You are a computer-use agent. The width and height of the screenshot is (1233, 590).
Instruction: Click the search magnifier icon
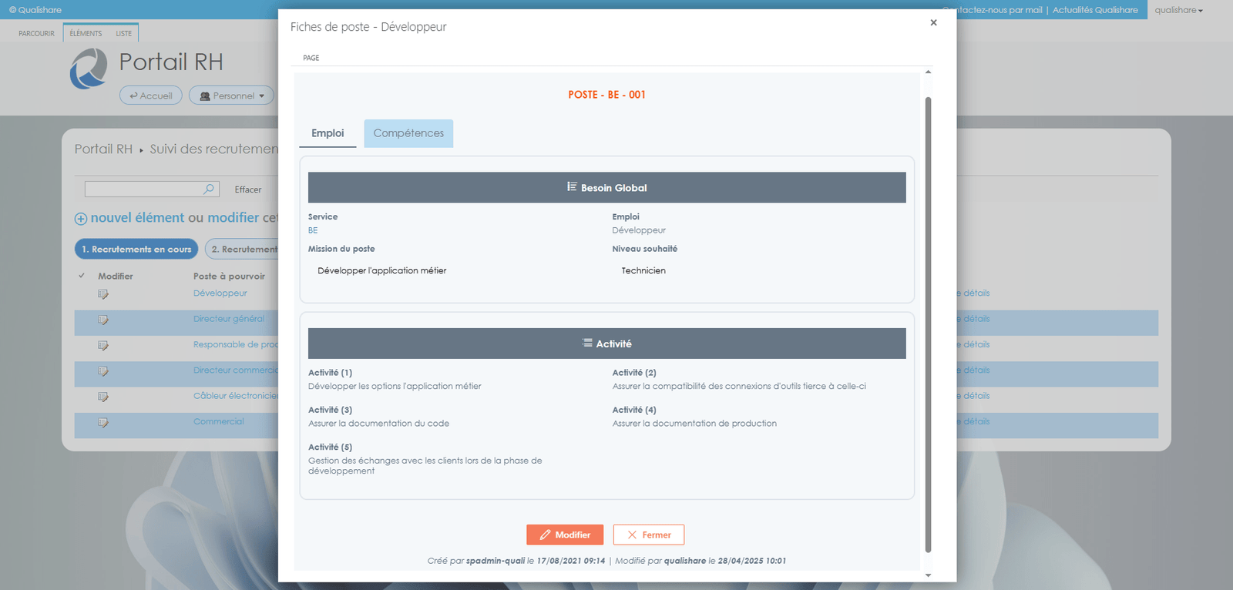209,189
